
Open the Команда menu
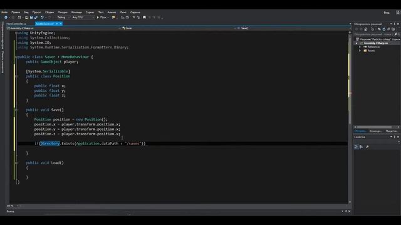[x=76, y=12]
